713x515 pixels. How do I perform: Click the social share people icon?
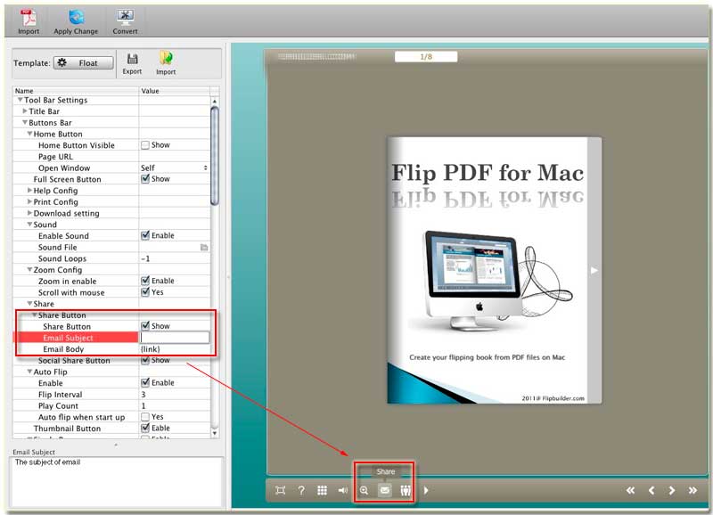tap(406, 490)
